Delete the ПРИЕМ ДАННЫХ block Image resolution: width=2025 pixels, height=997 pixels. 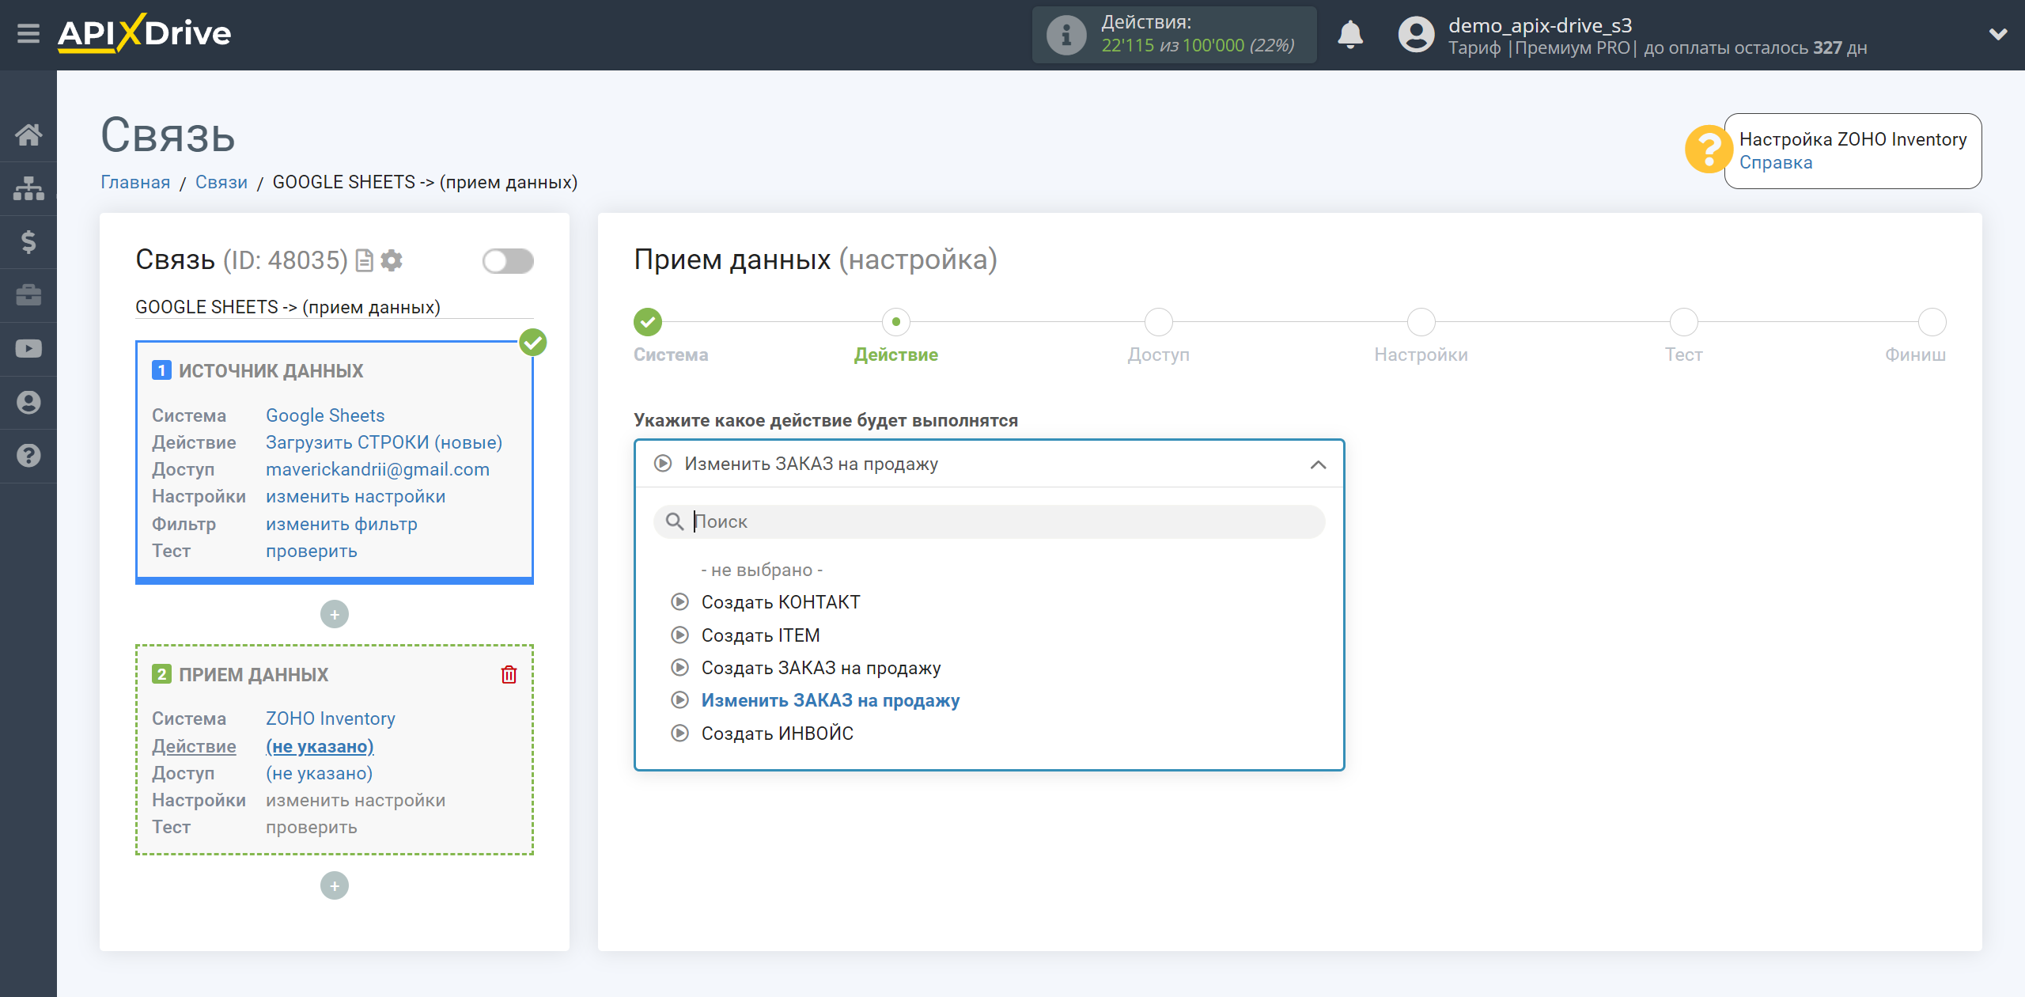[x=509, y=675]
